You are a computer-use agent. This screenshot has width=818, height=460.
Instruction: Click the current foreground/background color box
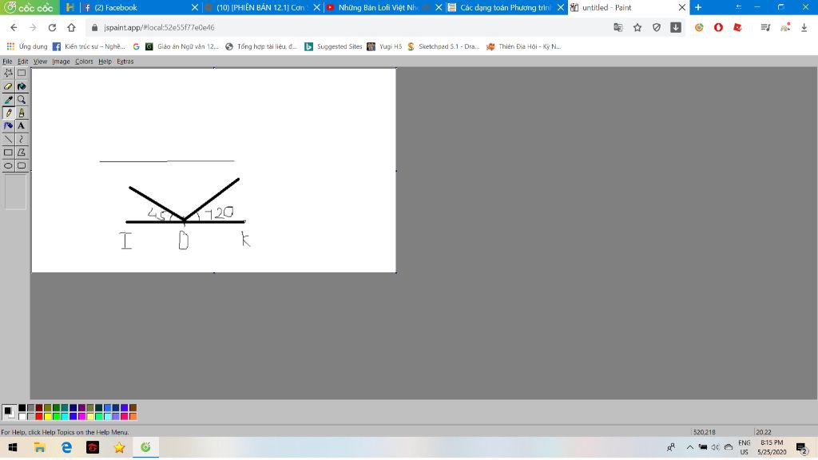coord(9,412)
